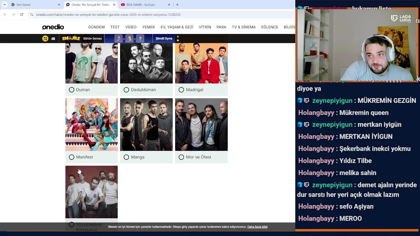Click the Laga badge beside mertkan iyigün message
Screen dimensions: 420x236
pos(306,125)
